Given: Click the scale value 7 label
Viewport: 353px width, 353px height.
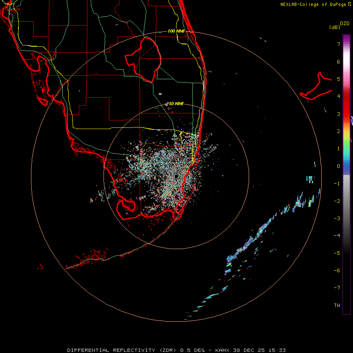Looking at the screenshot, I should [x=338, y=44].
